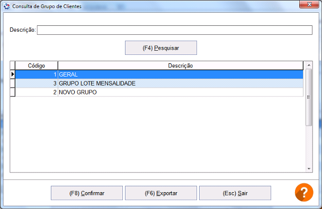Sort by the Descrição column header
Image resolution: width=322 pixels, height=209 pixels.
point(180,66)
